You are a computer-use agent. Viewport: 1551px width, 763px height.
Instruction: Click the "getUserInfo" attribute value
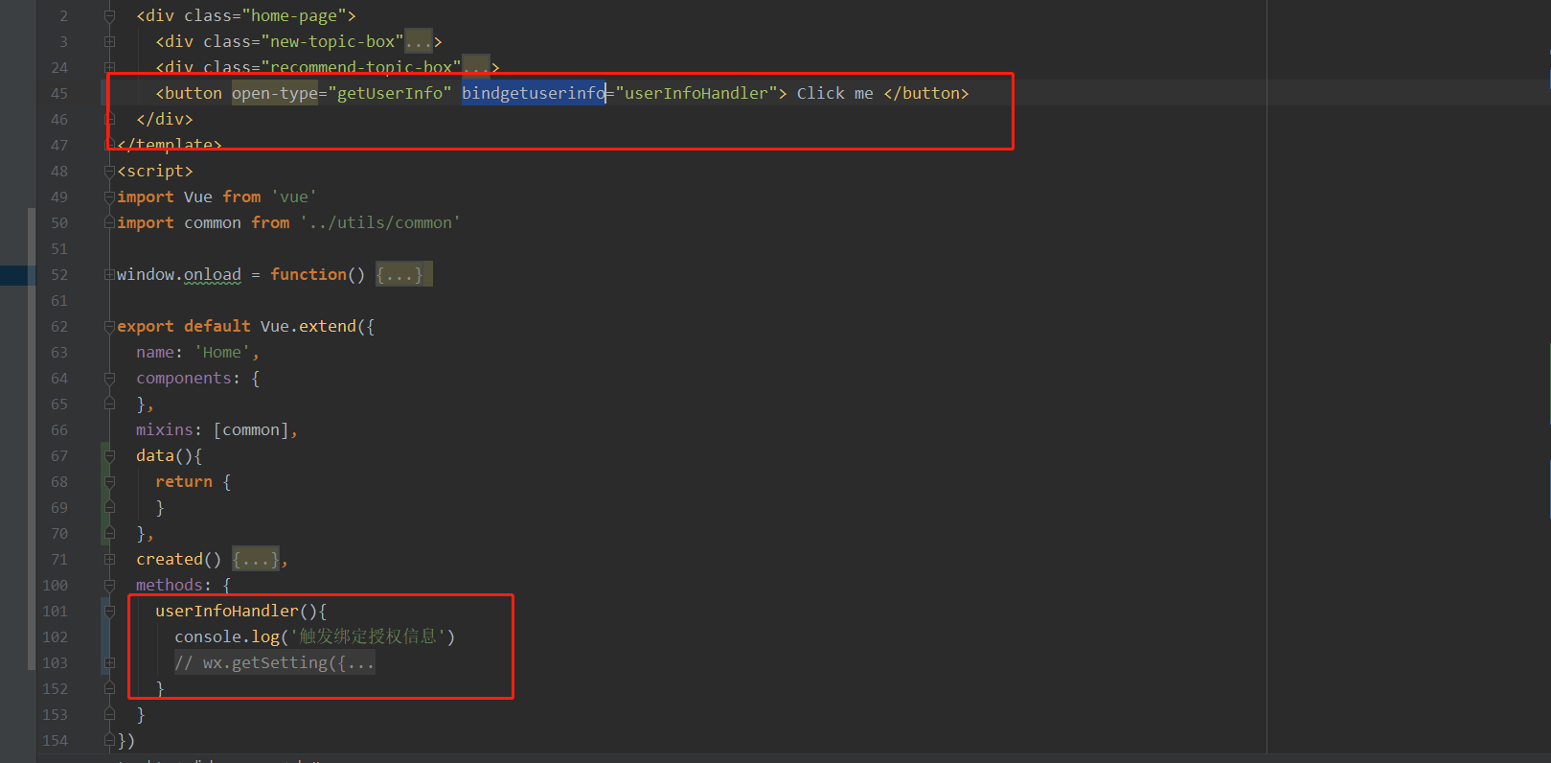pos(390,93)
